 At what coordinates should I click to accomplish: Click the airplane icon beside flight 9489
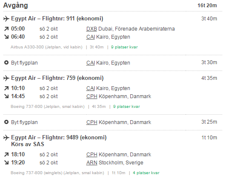click(x=6, y=138)
